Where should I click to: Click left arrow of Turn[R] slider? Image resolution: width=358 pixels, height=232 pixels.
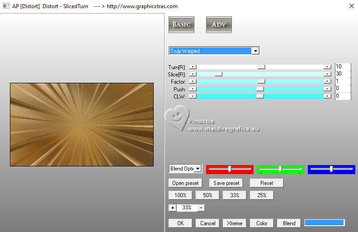pyautogui.click(x=193, y=67)
